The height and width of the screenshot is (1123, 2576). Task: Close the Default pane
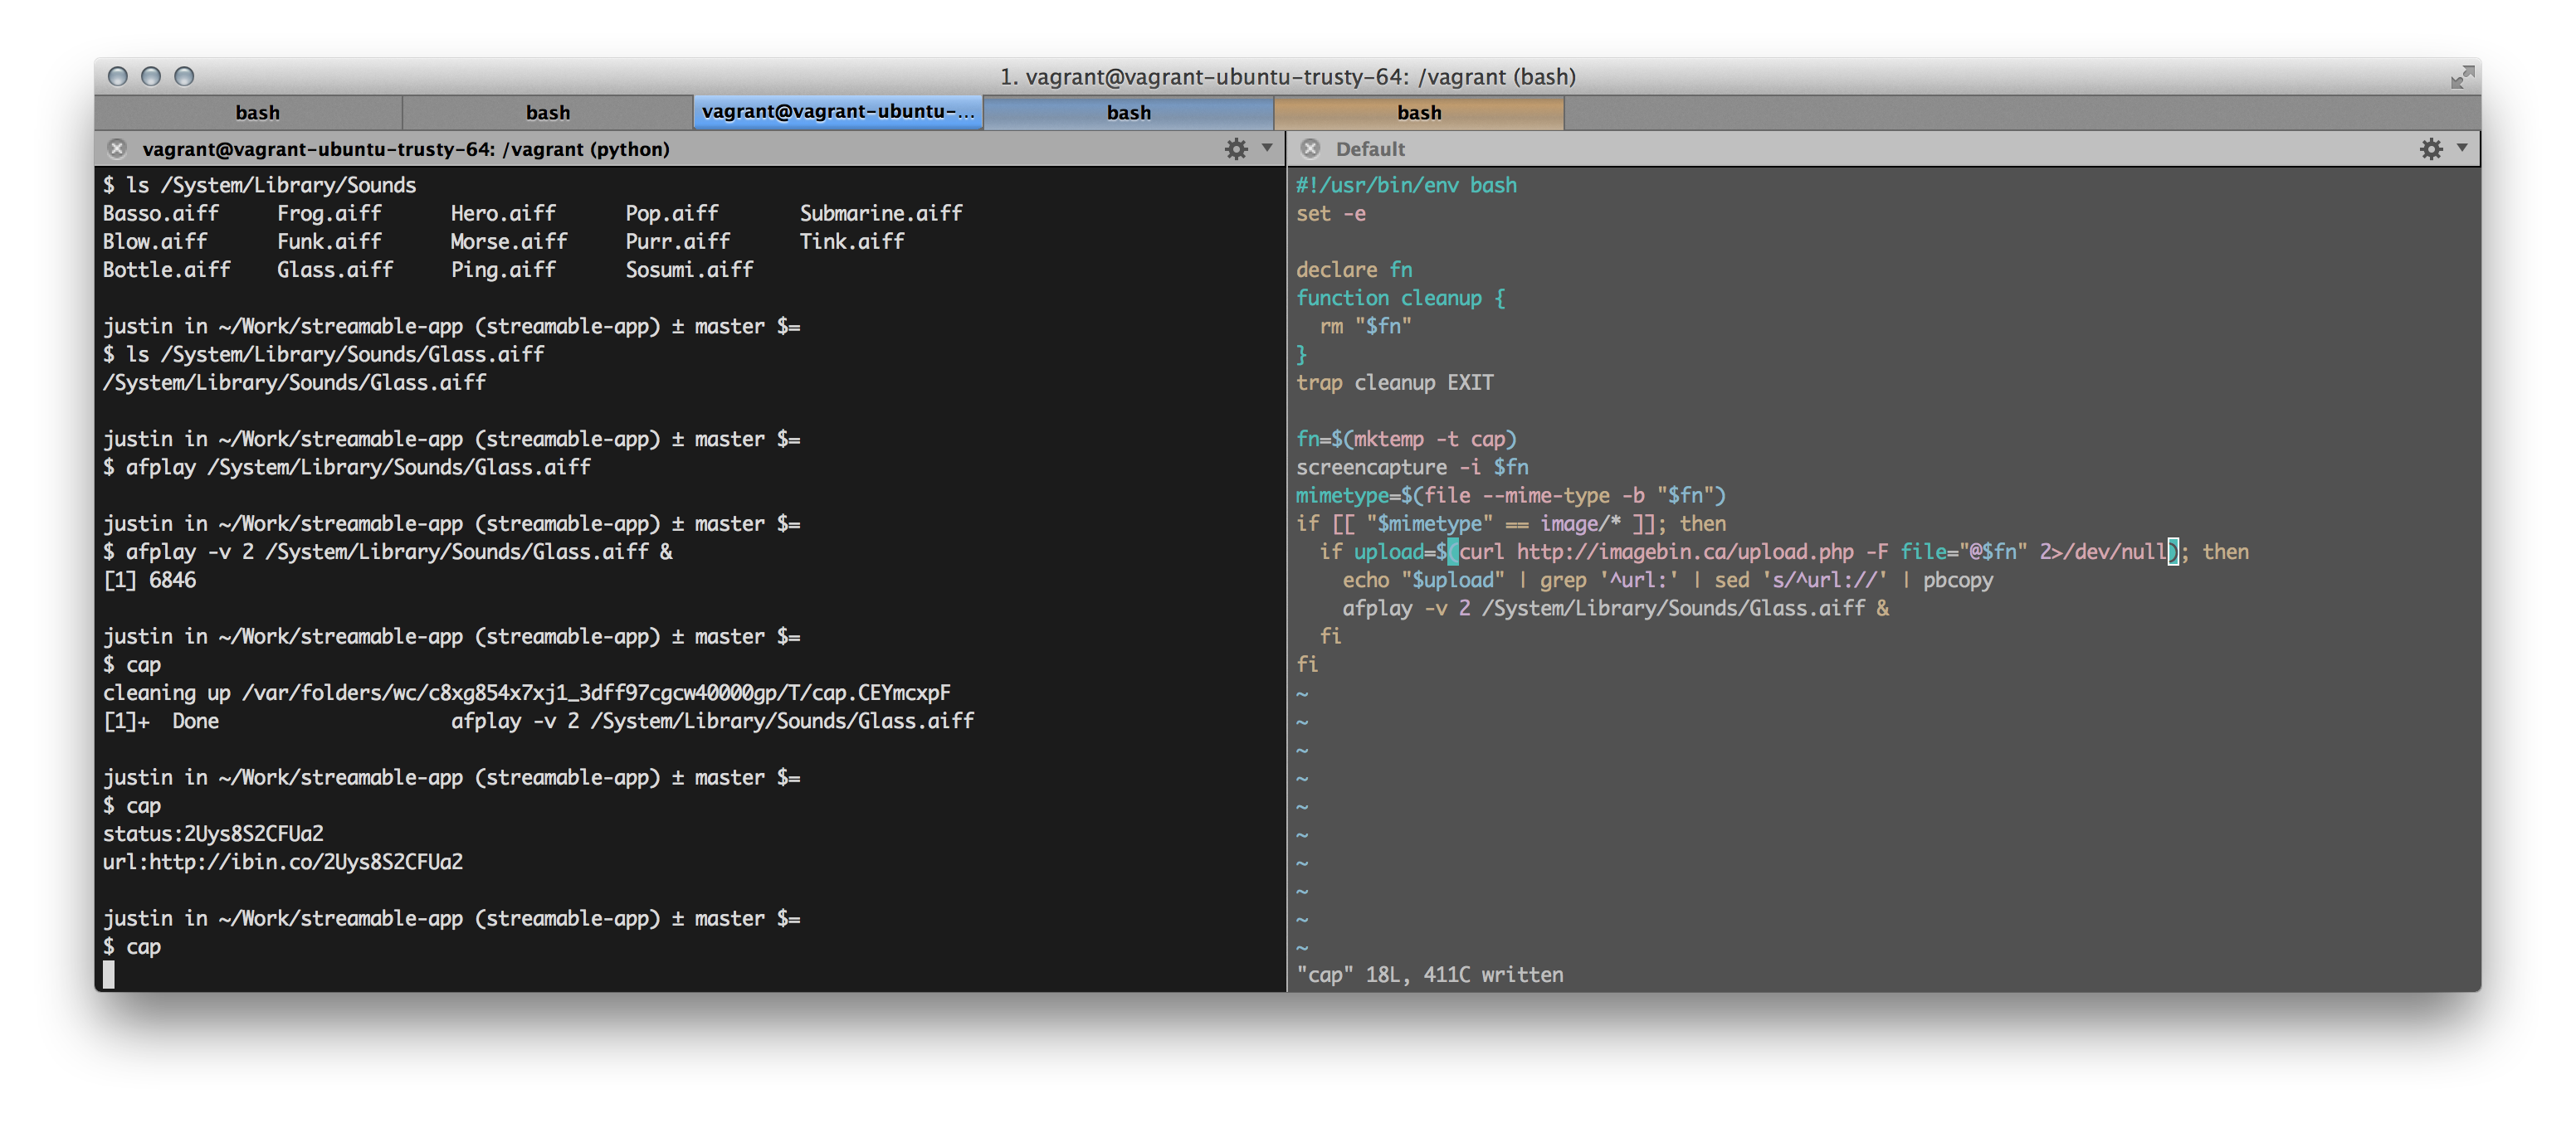tap(1310, 148)
